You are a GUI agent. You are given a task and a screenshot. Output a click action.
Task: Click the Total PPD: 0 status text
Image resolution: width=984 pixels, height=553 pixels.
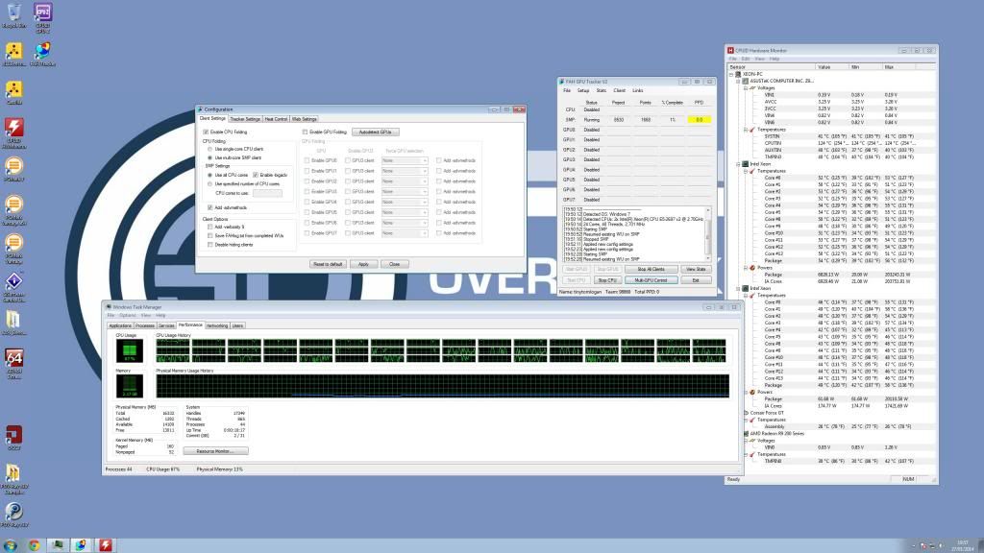647,292
